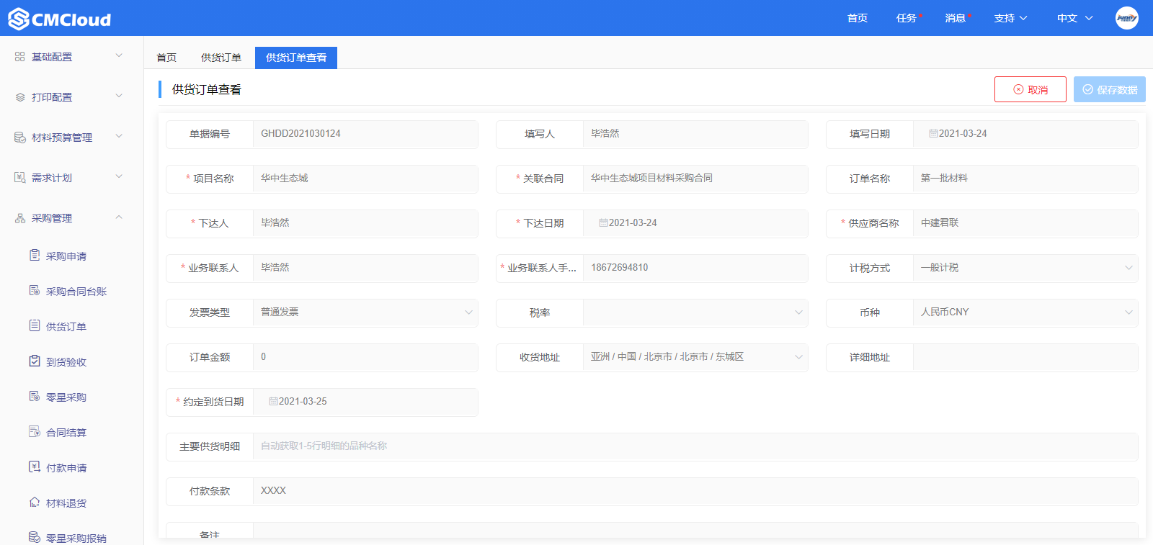This screenshot has height=545, width=1153.
Task: Open 采购合同台账 in sidebar
Action: [x=76, y=292]
